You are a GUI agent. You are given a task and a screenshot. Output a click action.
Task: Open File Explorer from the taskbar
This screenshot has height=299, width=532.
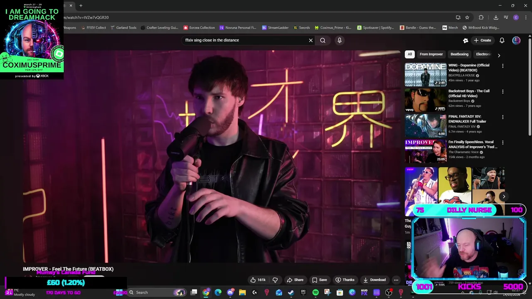click(x=242, y=292)
